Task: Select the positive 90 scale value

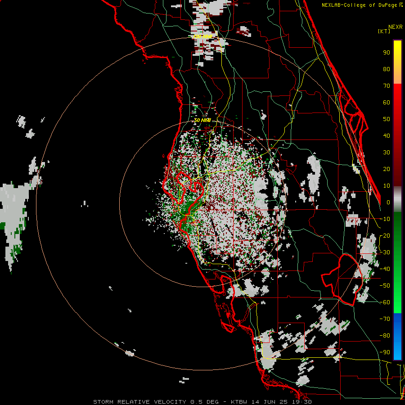Action: tap(387, 53)
